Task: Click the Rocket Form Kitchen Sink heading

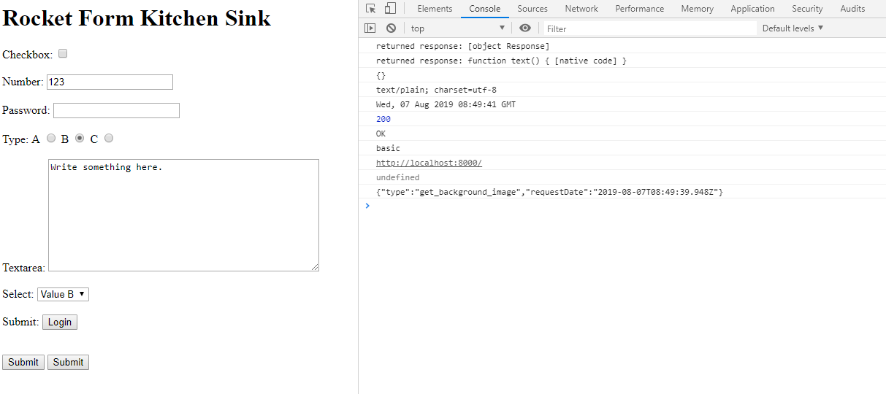Action: (x=137, y=18)
